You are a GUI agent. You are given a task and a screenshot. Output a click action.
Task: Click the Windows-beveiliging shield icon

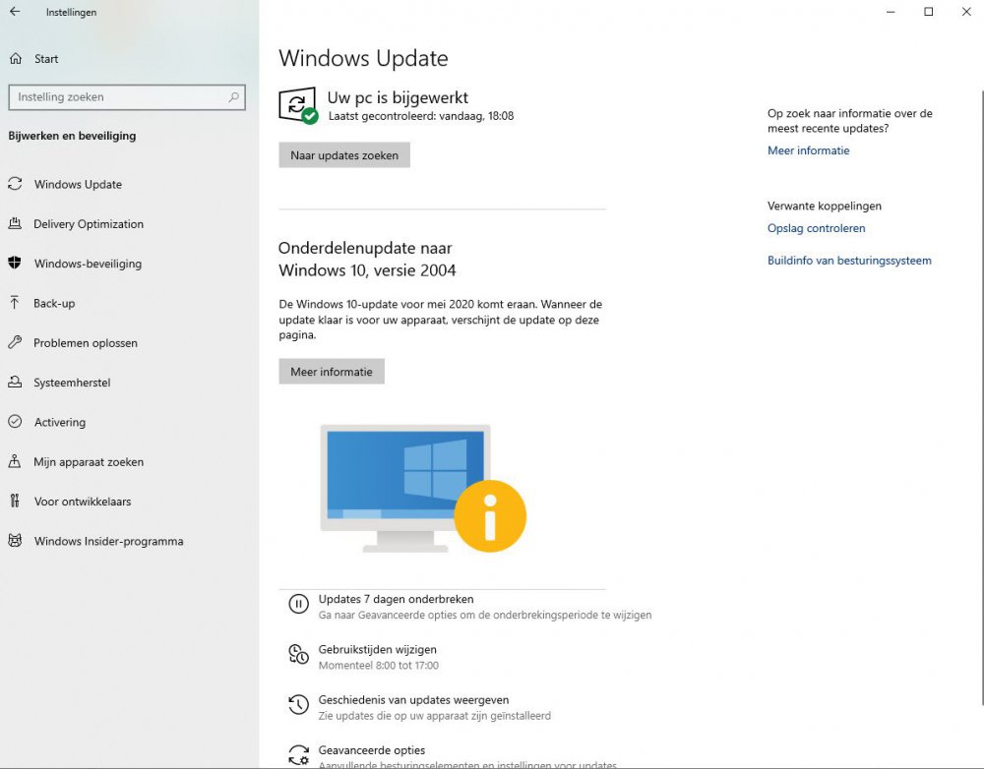click(15, 263)
